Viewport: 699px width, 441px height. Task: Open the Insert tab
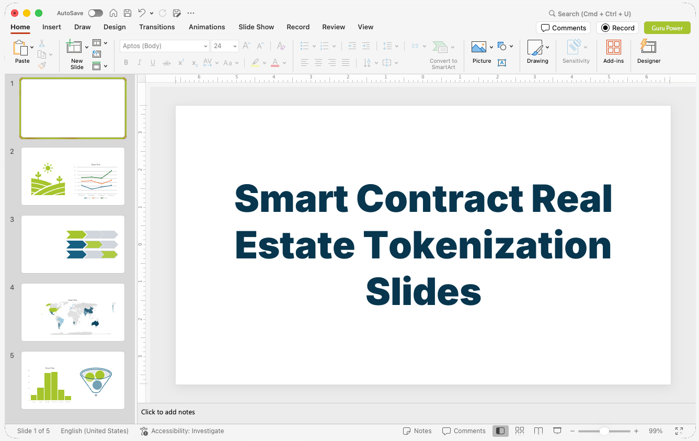coord(52,27)
